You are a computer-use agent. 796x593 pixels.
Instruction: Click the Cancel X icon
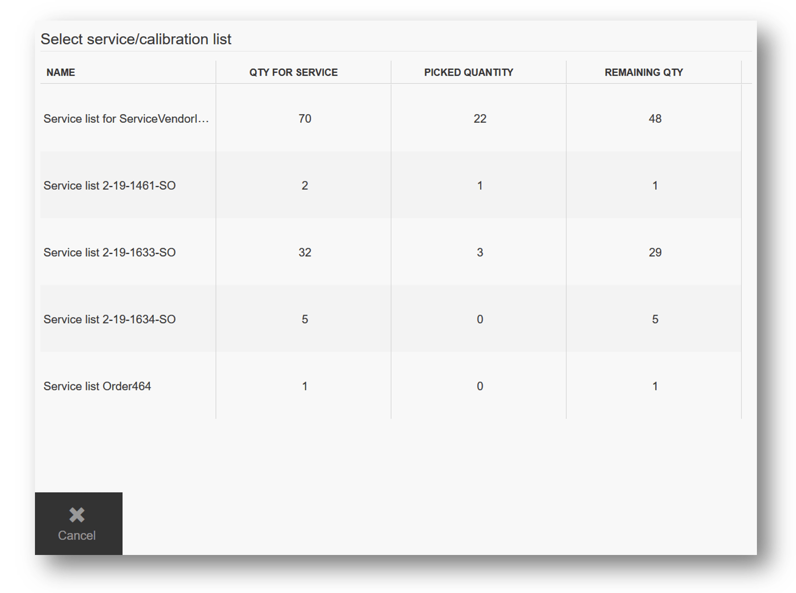pos(77,514)
